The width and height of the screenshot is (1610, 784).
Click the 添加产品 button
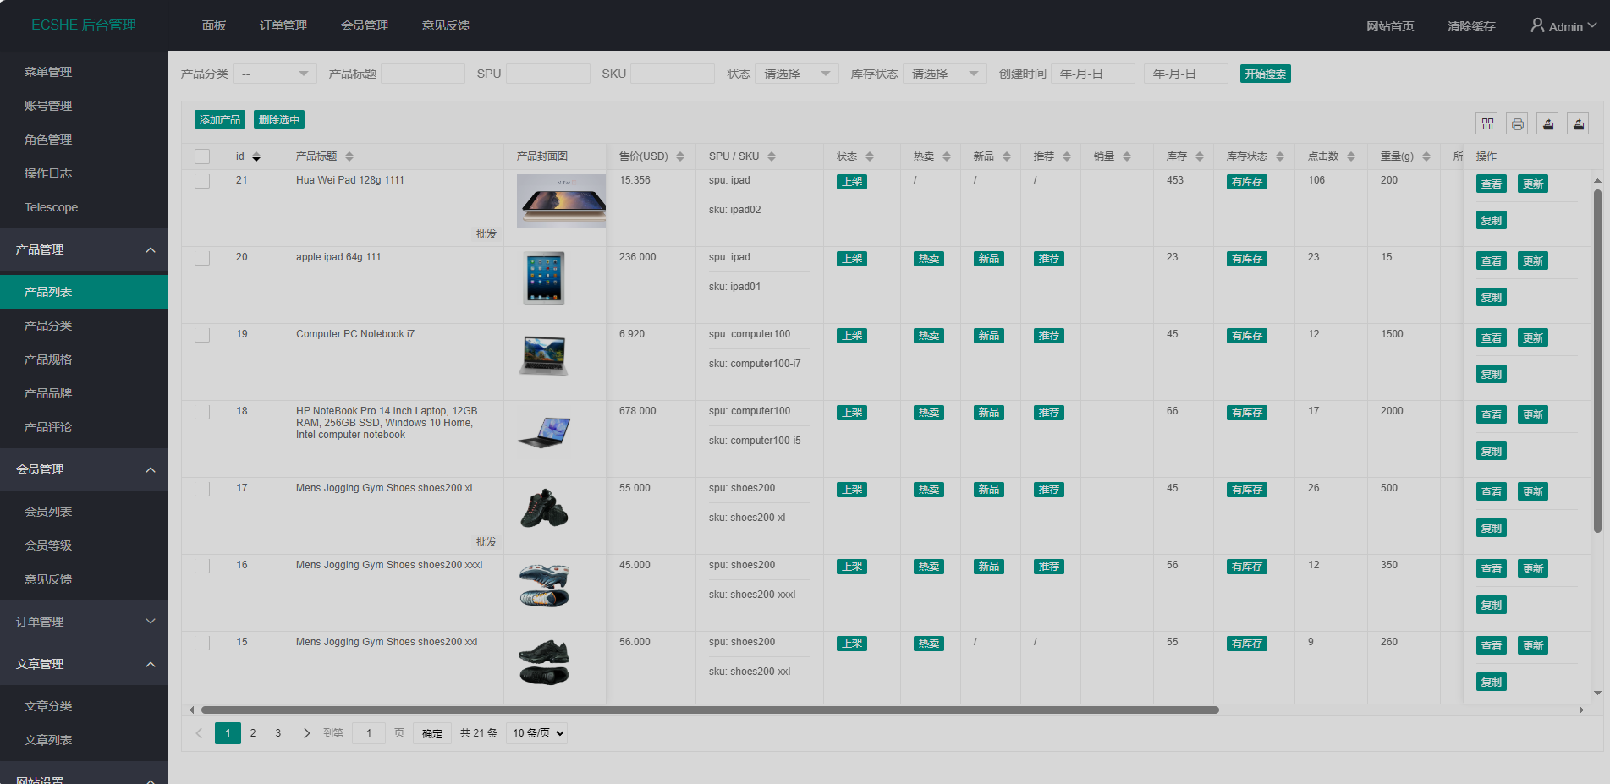220,120
